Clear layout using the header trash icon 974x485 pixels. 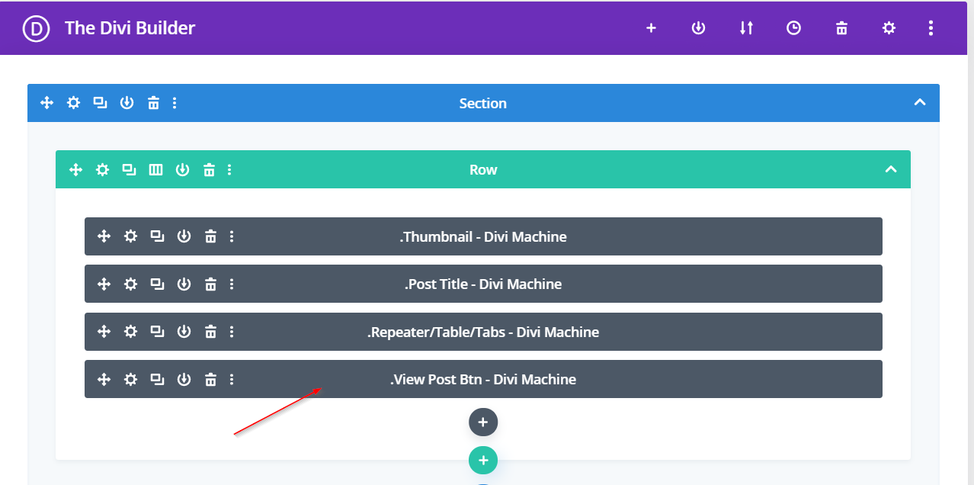[841, 28]
